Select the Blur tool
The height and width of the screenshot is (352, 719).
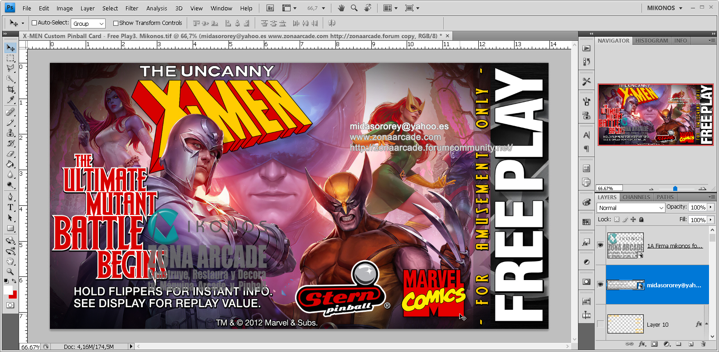pyautogui.click(x=10, y=174)
